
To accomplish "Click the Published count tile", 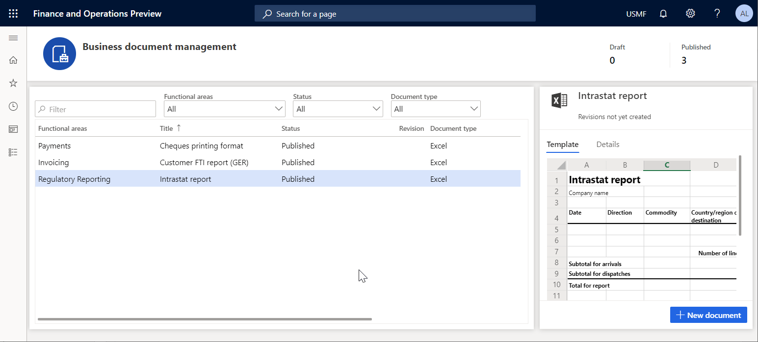I will coord(696,54).
